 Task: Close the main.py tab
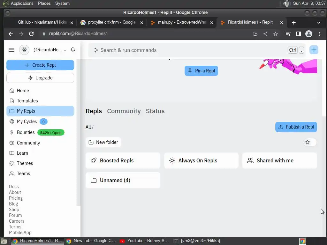coord(211,23)
